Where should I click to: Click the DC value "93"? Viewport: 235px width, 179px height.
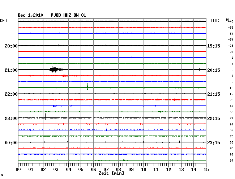pyautogui.click(x=231, y=148)
